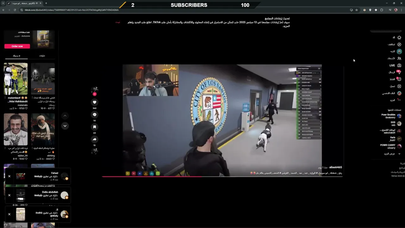
Task: Bookmark this page with the star icon
Action: coord(357,10)
